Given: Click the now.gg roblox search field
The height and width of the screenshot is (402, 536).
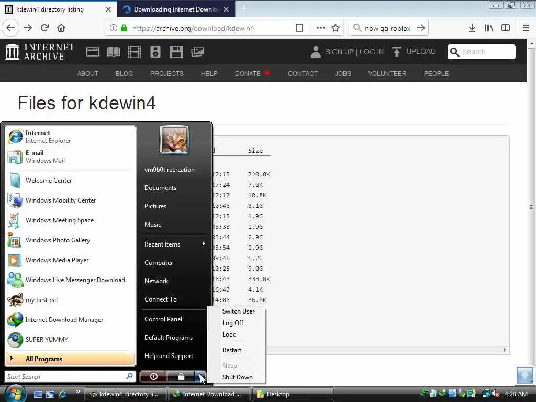Looking at the screenshot, I should [x=387, y=28].
